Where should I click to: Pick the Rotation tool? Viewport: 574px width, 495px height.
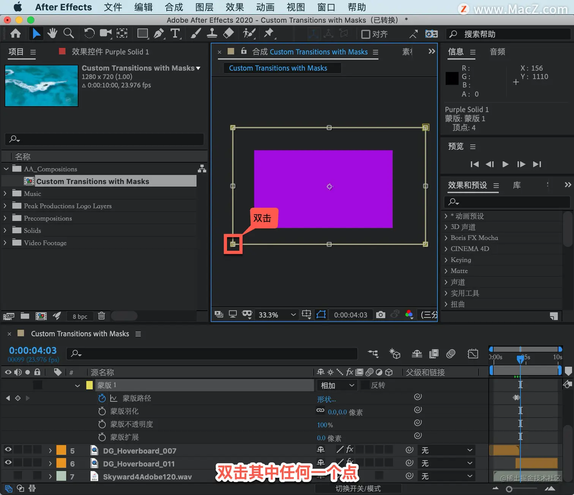tap(89, 33)
